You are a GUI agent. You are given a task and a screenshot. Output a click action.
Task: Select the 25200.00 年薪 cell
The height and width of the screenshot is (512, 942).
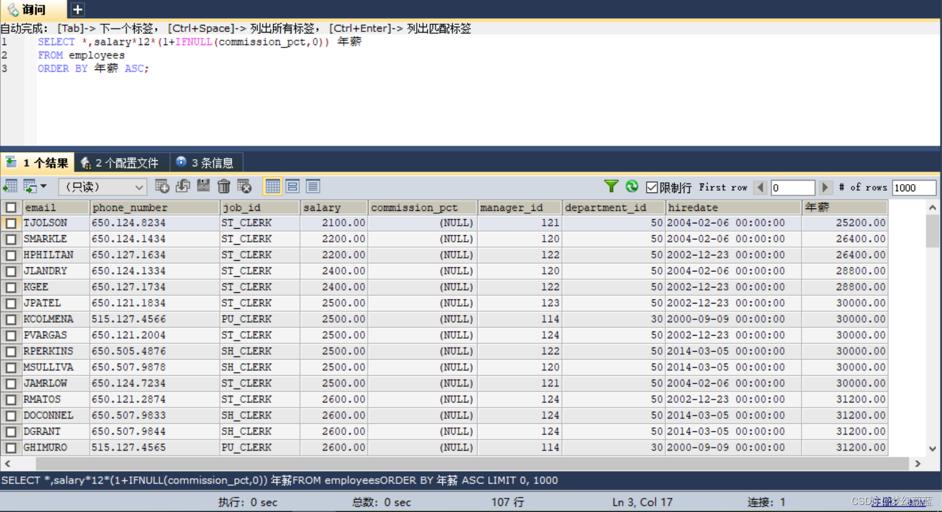pos(845,223)
